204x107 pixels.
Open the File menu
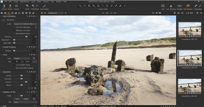(6, 2)
